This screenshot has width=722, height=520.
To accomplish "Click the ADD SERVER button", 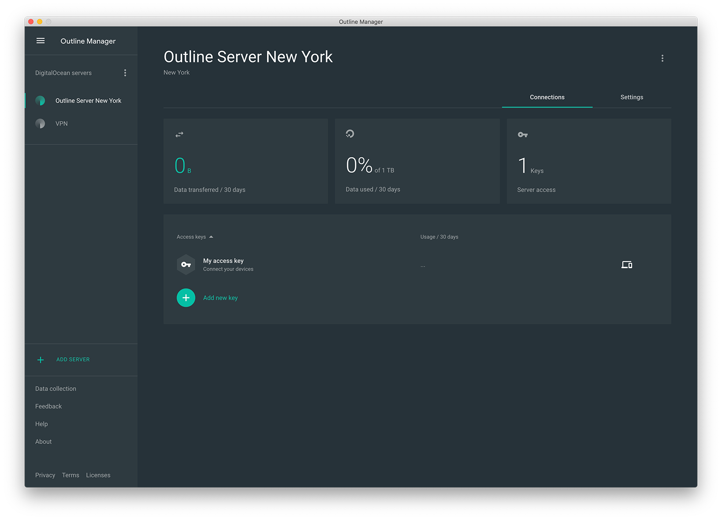I will coord(73,359).
